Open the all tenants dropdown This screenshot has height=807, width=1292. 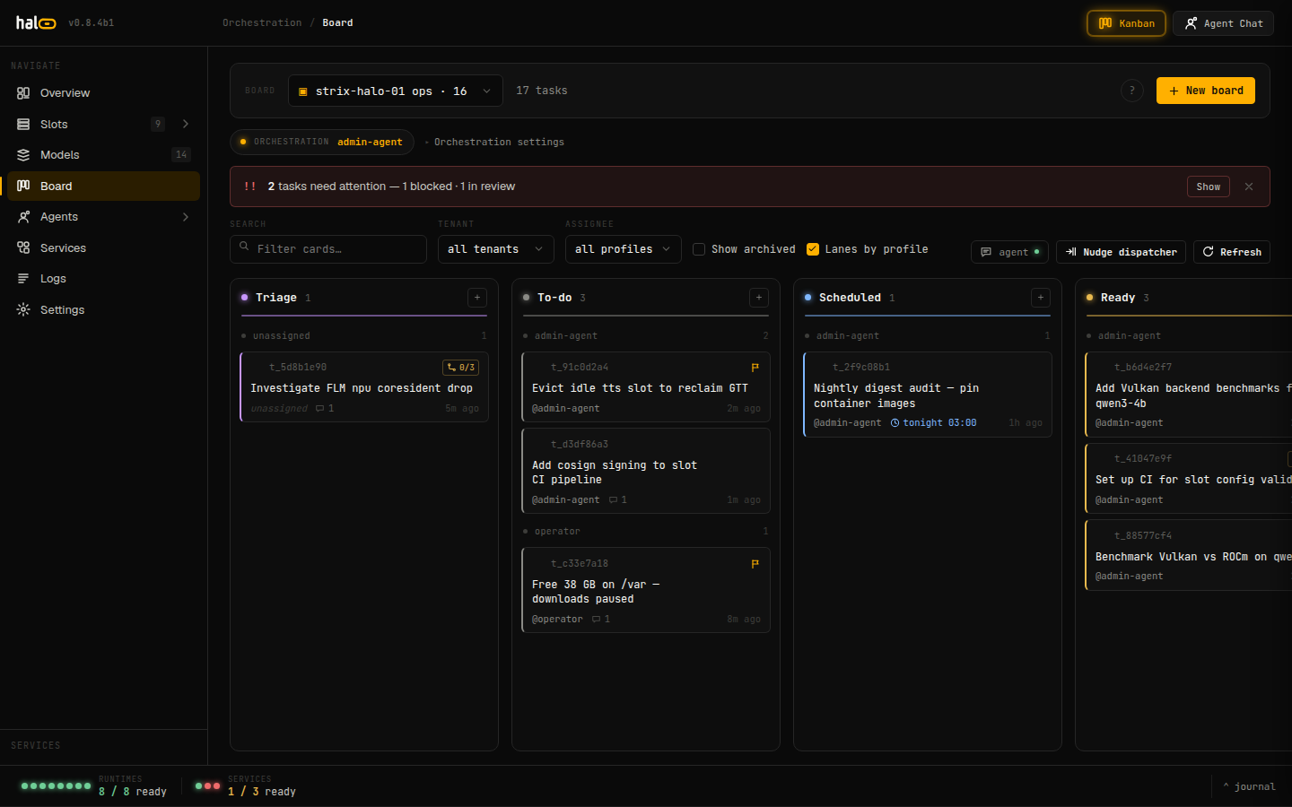point(495,249)
